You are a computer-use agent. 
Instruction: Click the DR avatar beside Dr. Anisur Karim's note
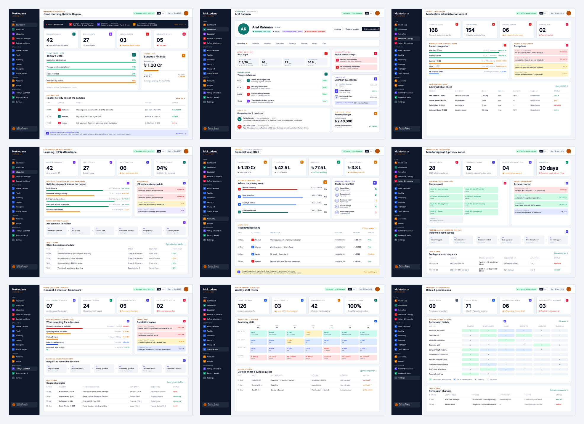click(x=239, y=127)
